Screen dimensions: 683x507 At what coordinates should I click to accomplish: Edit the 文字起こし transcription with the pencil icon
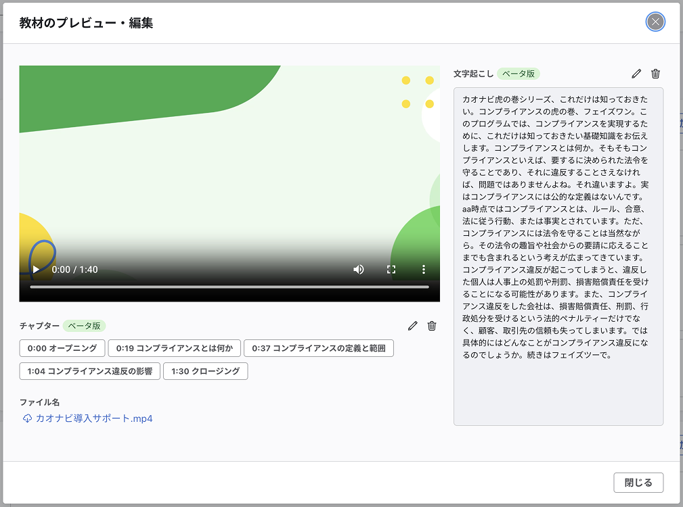click(636, 74)
